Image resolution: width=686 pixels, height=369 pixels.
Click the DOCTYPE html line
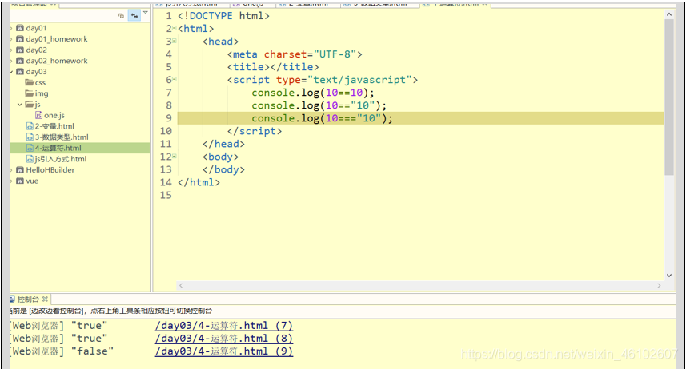(x=223, y=16)
